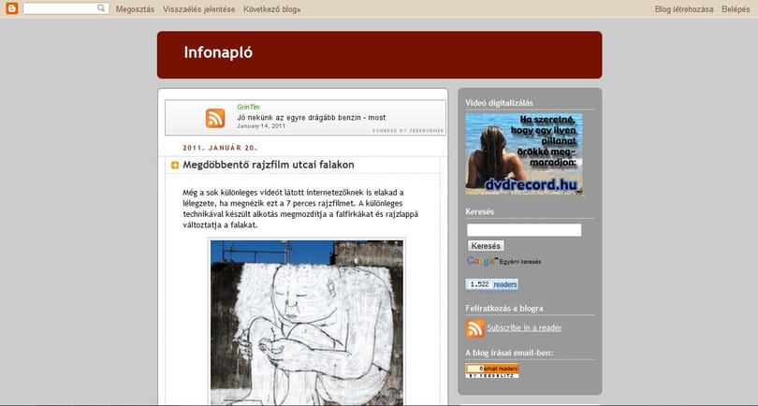Click the email readers FeedBlitz badge
Viewport: 758px width, 406px height.
[492, 370]
